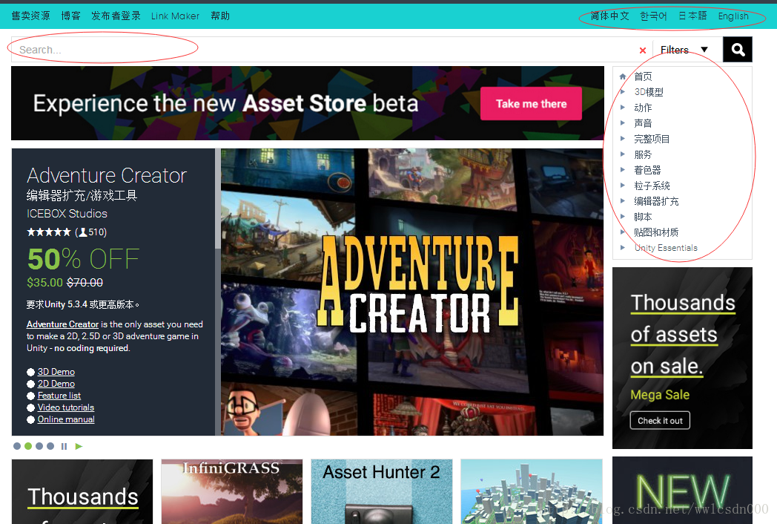Go to 首页 category
Screen dimensions: 777x524
[x=644, y=76]
